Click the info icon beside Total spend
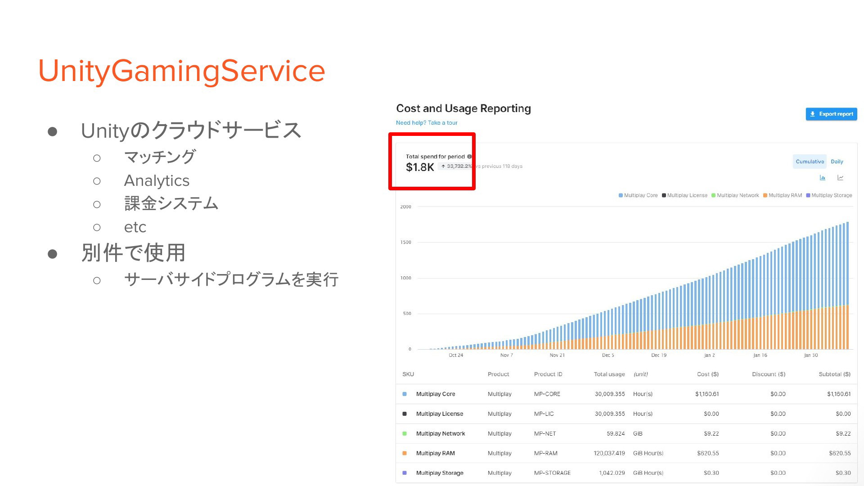The width and height of the screenshot is (864, 486). click(x=469, y=157)
